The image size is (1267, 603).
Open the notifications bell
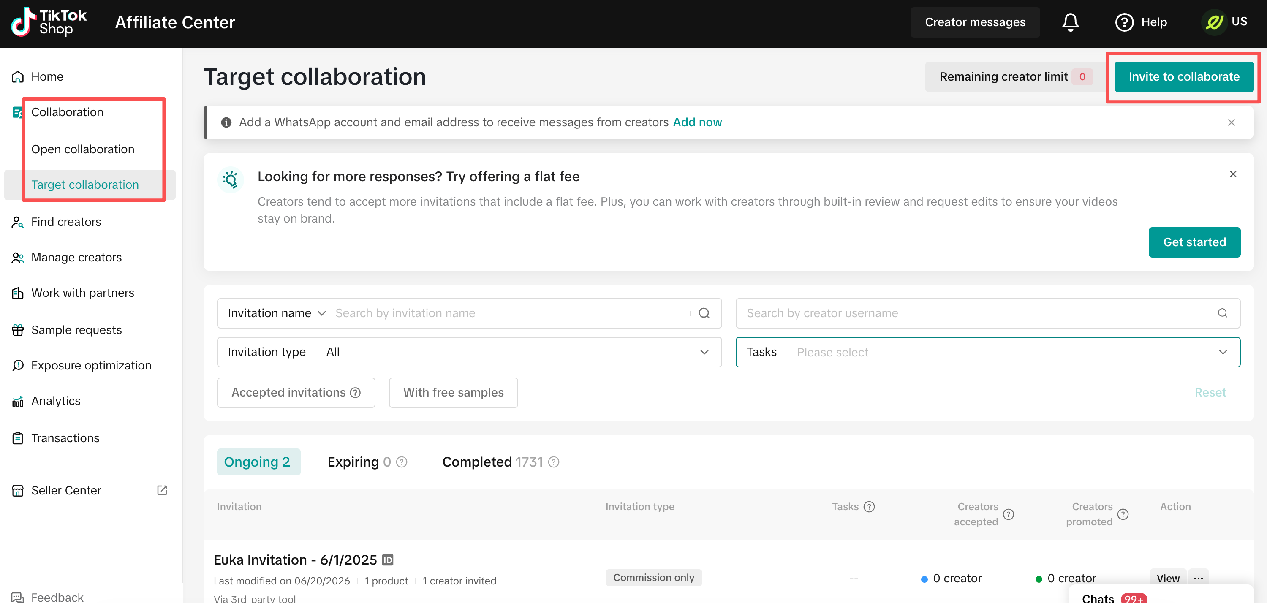pos(1070,22)
